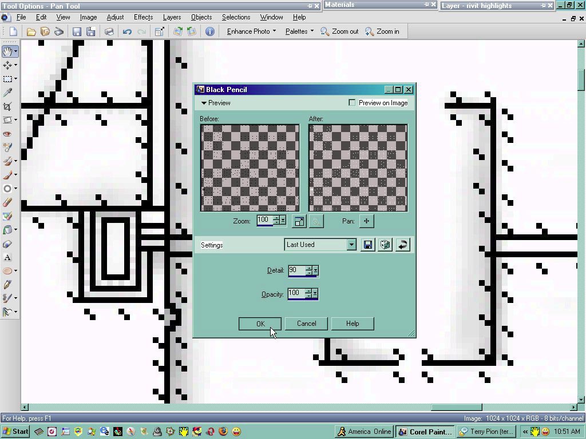Click the Browse file cabinet icon

click(x=45, y=32)
